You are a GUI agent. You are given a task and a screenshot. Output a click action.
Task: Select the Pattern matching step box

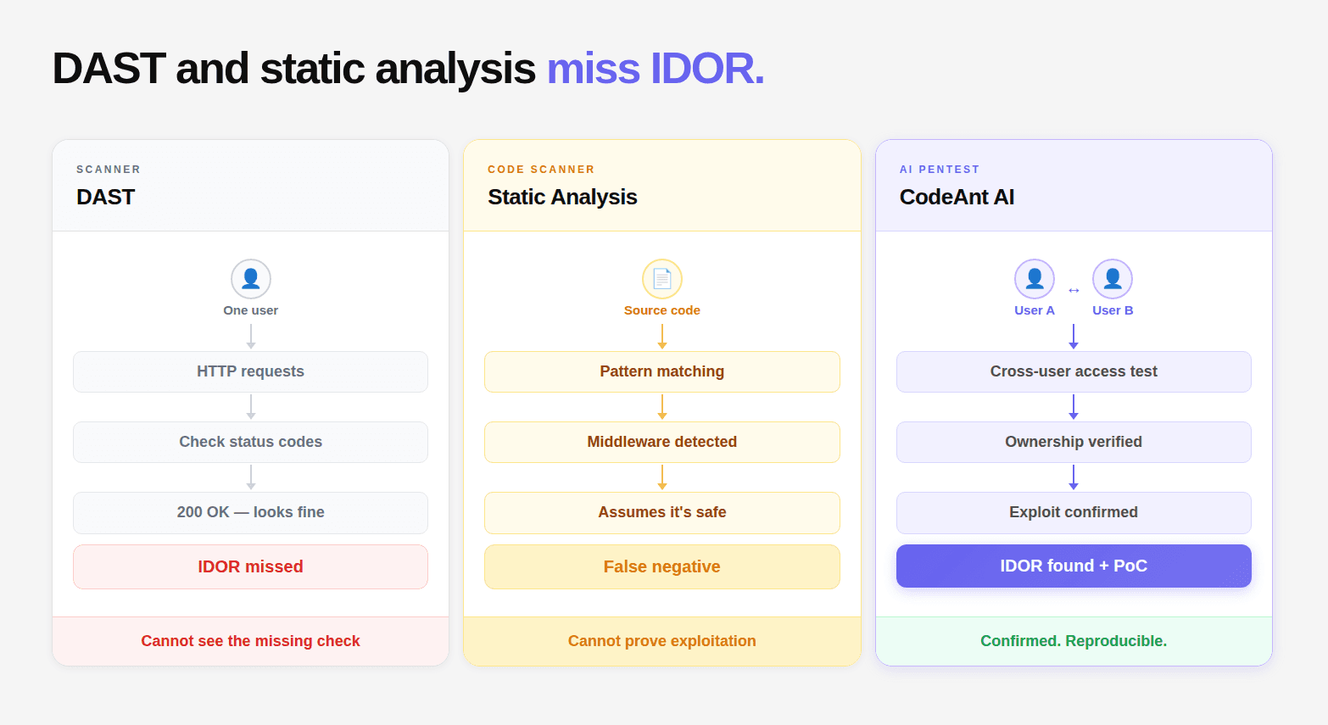pyautogui.click(x=662, y=371)
